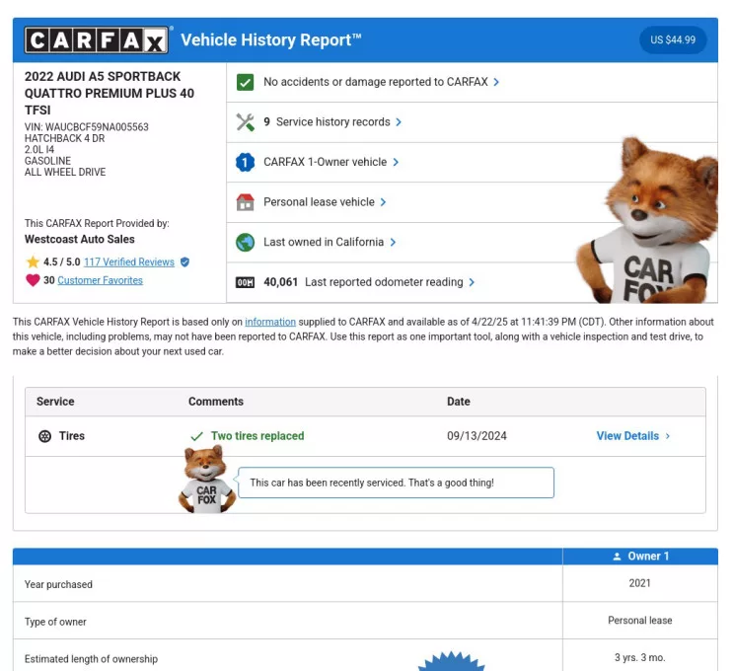The image size is (733, 671).
Task: Click the wrench service history icon
Action: pyautogui.click(x=246, y=122)
